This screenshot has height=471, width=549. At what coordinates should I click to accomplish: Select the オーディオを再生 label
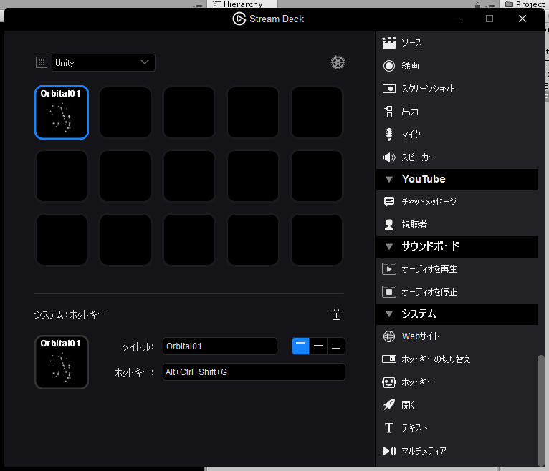429,269
